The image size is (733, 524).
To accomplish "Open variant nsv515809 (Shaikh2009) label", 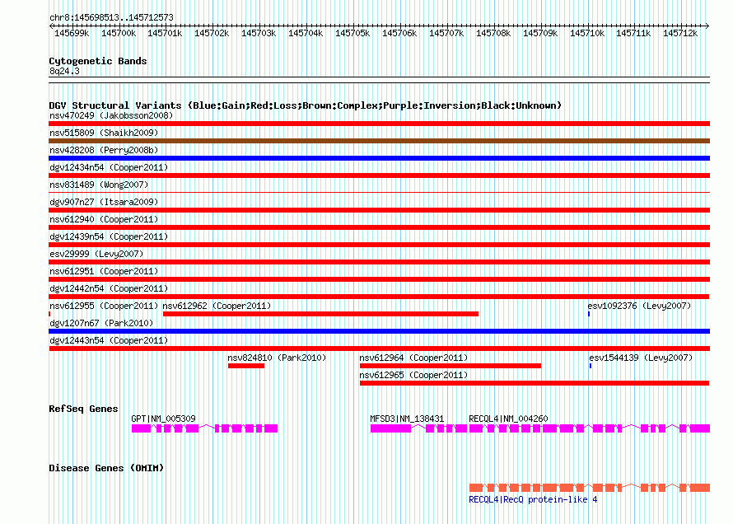I will pyautogui.click(x=104, y=133).
